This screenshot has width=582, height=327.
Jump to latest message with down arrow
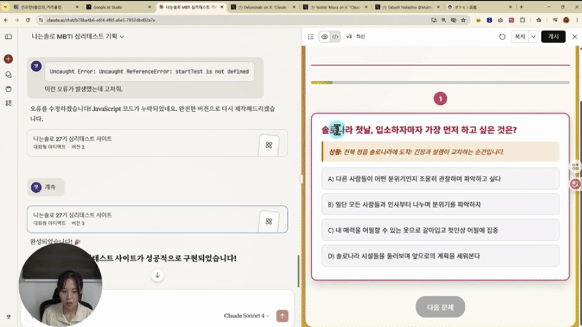157,275
